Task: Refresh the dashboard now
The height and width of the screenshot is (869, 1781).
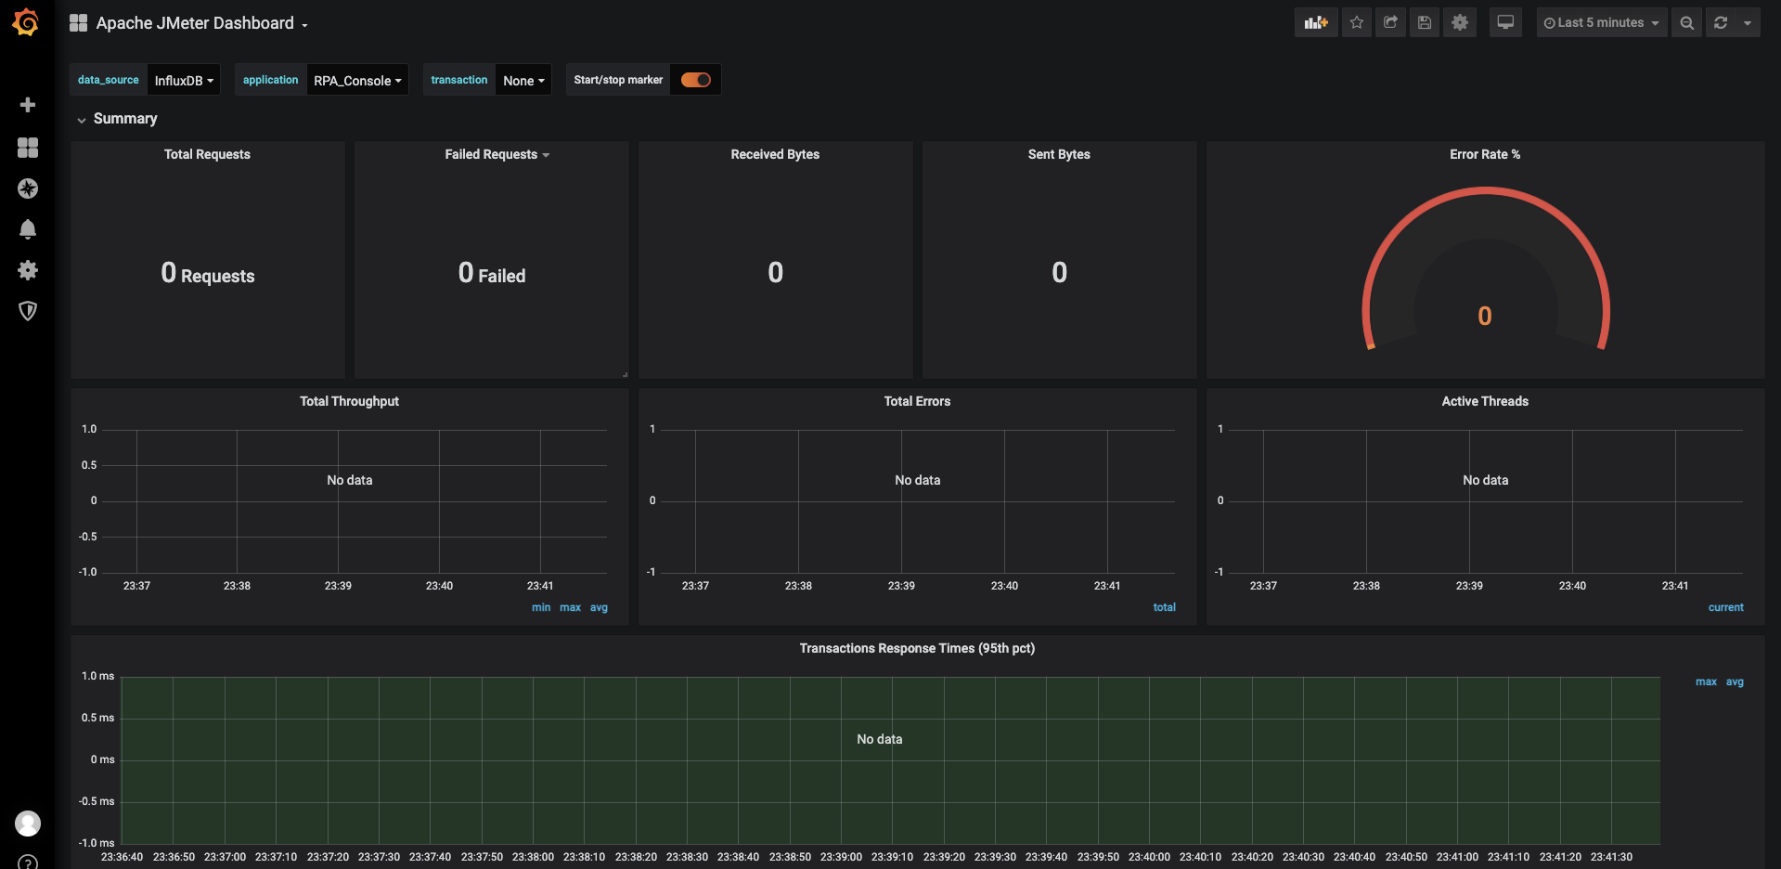Action: tap(1721, 22)
